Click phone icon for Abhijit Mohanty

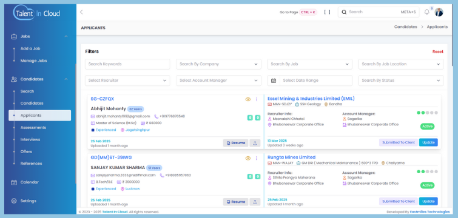click(x=157, y=116)
